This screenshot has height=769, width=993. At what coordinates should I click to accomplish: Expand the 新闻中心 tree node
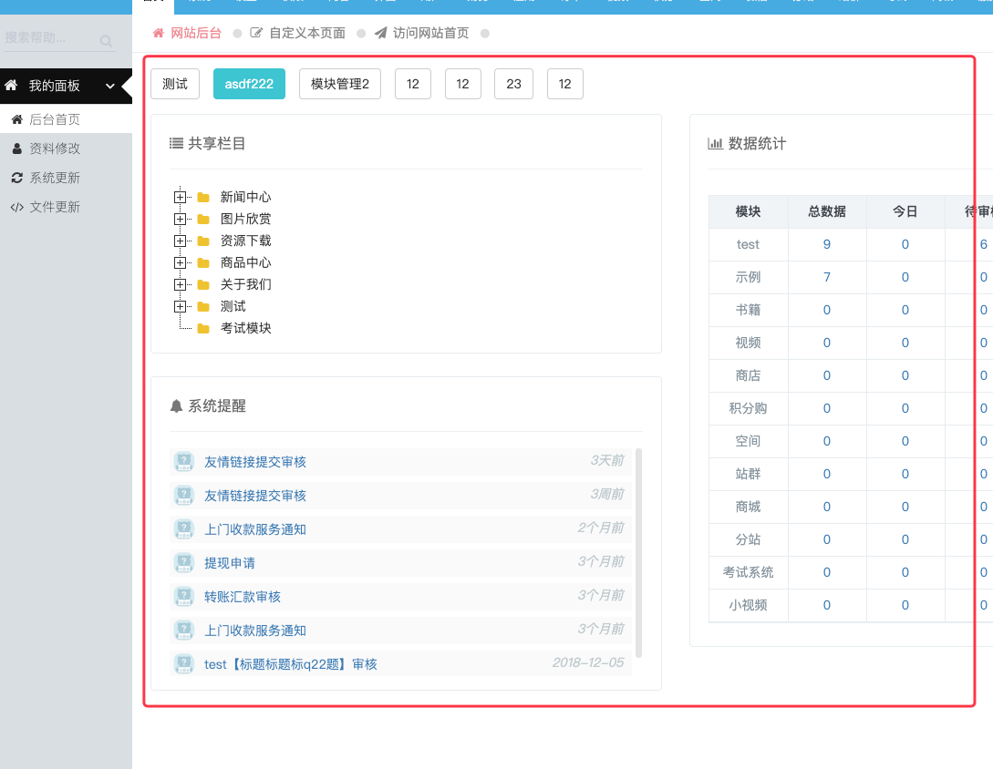pyautogui.click(x=180, y=198)
